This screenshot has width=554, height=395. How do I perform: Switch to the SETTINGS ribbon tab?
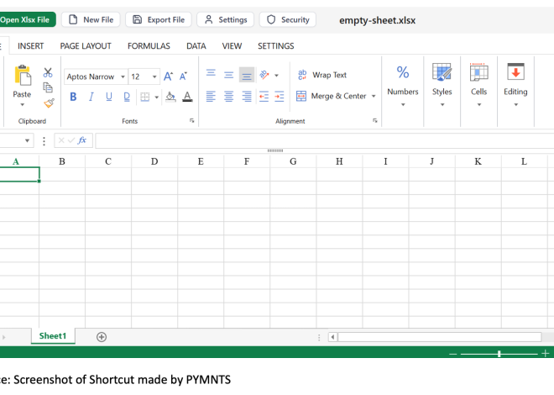(x=276, y=46)
